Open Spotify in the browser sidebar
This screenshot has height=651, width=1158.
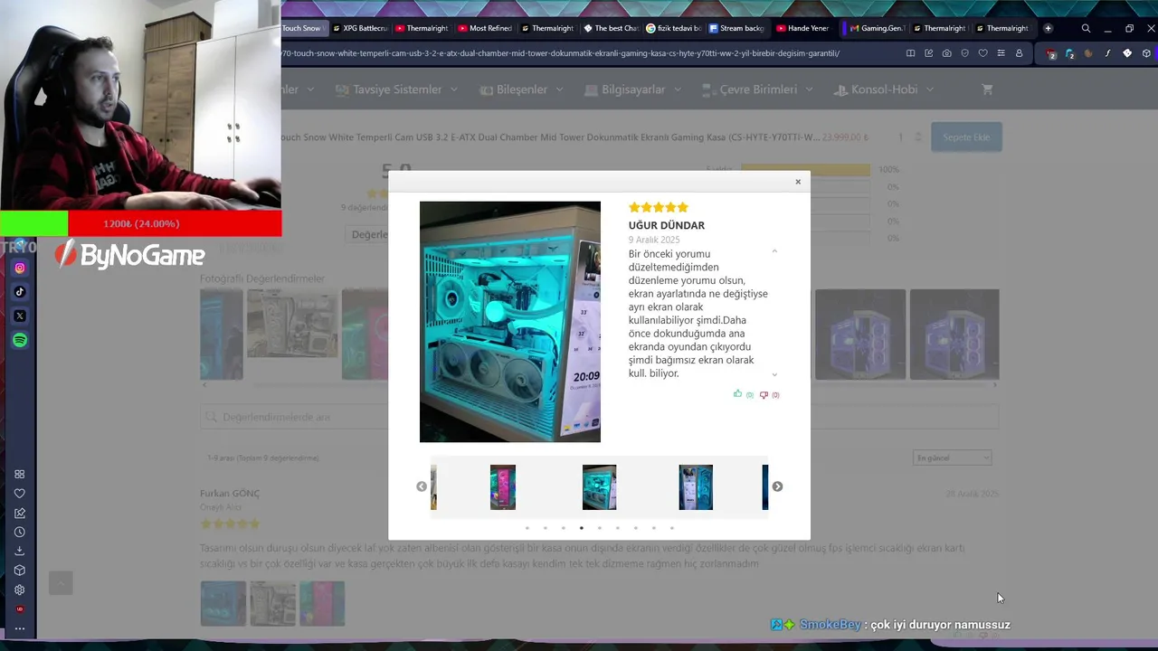[20, 340]
